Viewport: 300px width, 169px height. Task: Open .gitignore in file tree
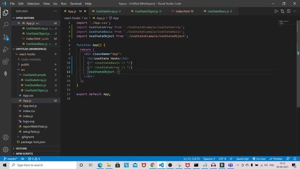28,137
